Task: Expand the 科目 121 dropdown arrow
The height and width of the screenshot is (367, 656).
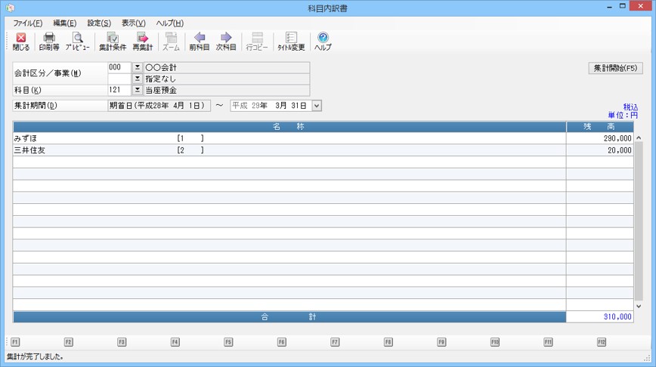Action: click(x=137, y=90)
